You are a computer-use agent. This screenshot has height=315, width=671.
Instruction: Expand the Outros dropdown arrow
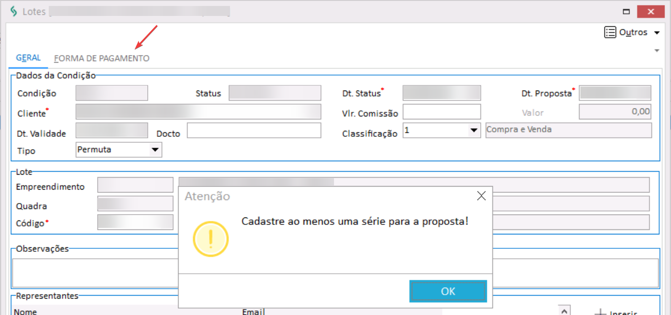click(x=657, y=33)
